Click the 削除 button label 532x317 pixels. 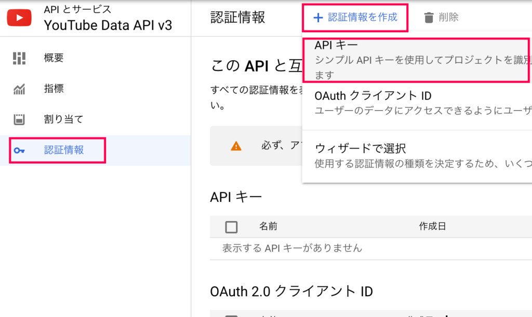tap(448, 17)
